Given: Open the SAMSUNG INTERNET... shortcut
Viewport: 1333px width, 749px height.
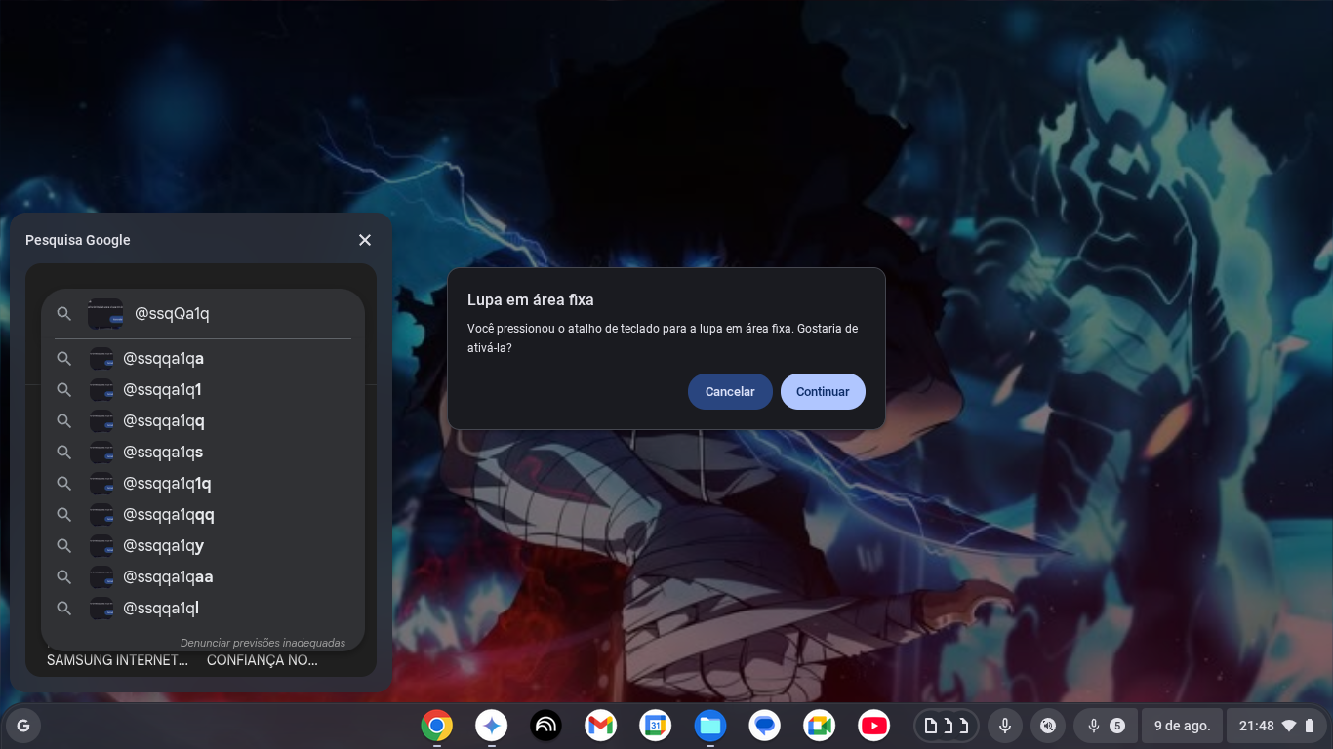Looking at the screenshot, I should click(117, 660).
